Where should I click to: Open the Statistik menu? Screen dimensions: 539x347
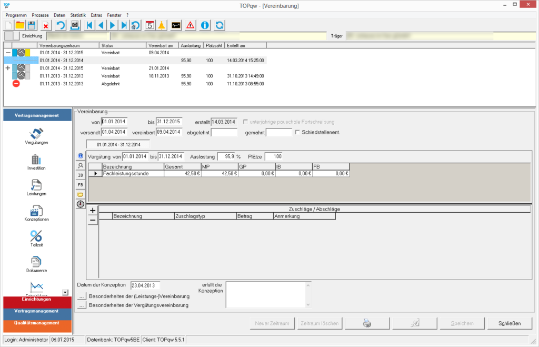78,15
